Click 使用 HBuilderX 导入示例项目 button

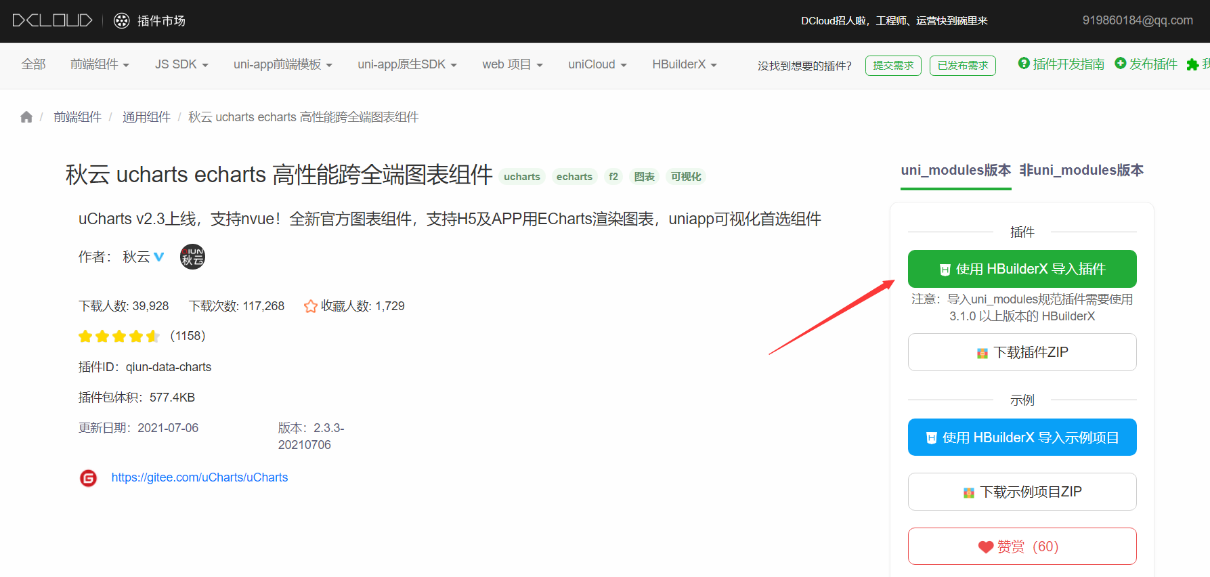coord(1022,437)
